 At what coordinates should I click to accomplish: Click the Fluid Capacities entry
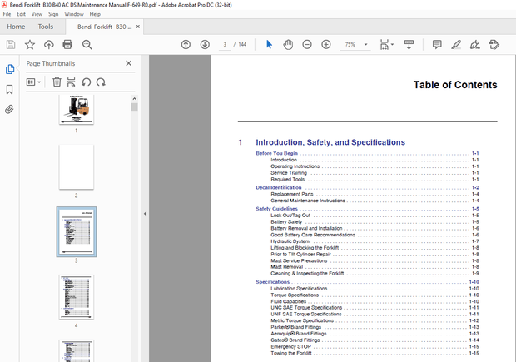tap(288, 301)
